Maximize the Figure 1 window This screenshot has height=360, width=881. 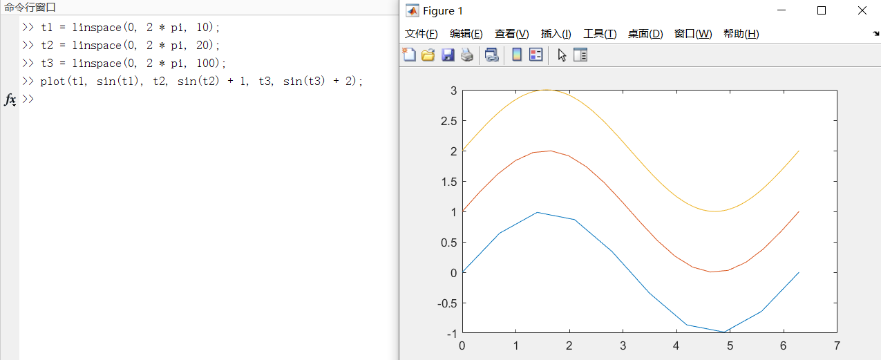822,10
